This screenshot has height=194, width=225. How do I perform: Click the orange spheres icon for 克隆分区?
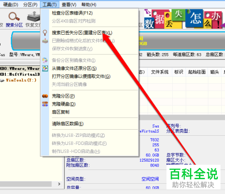tap(45, 96)
